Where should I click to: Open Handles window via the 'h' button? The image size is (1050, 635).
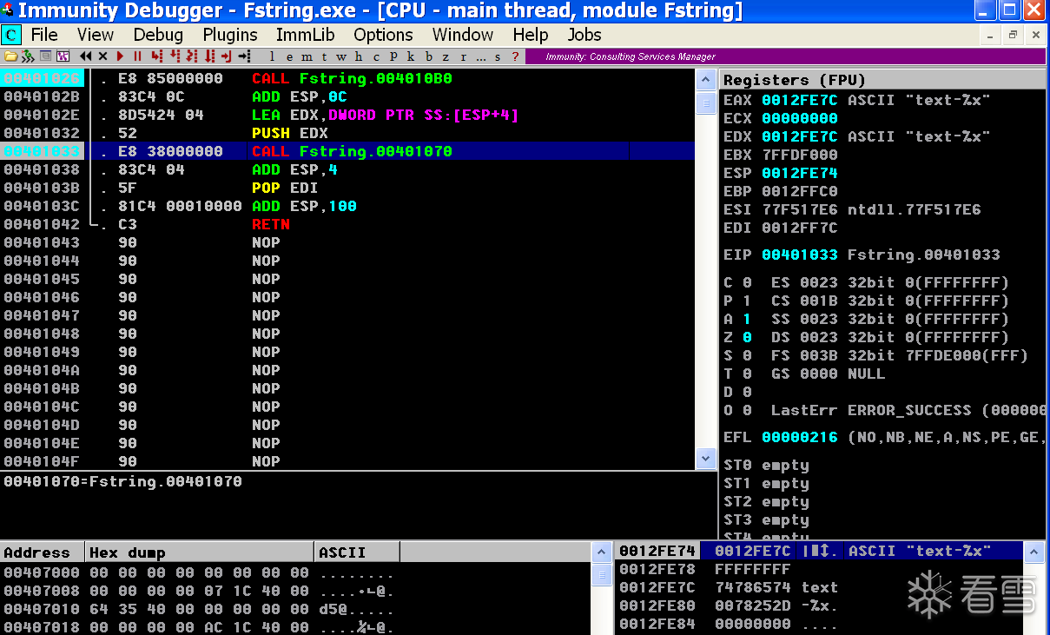(358, 56)
